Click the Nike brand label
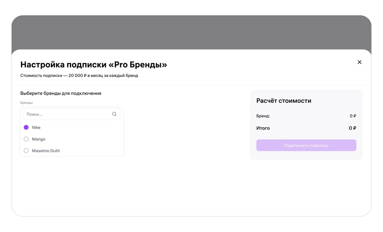The width and height of the screenshot is (383, 232). (x=36, y=127)
